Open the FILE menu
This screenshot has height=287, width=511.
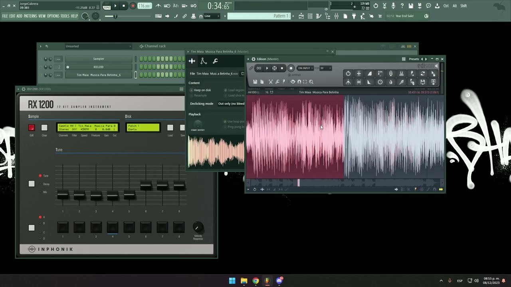5,16
